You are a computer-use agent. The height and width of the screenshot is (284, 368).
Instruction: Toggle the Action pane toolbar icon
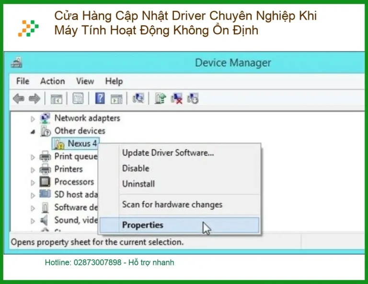[116, 99]
